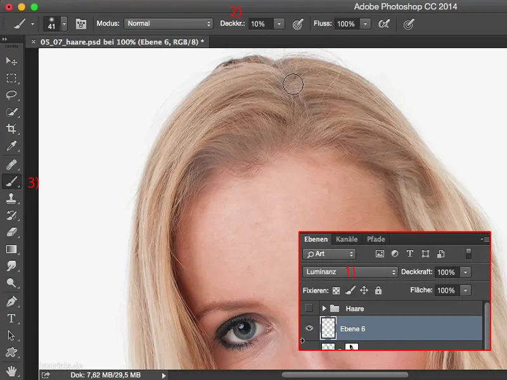Image resolution: width=507 pixels, height=380 pixels.
Task: Open tool preset picker arrow
Action: [x=32, y=24]
